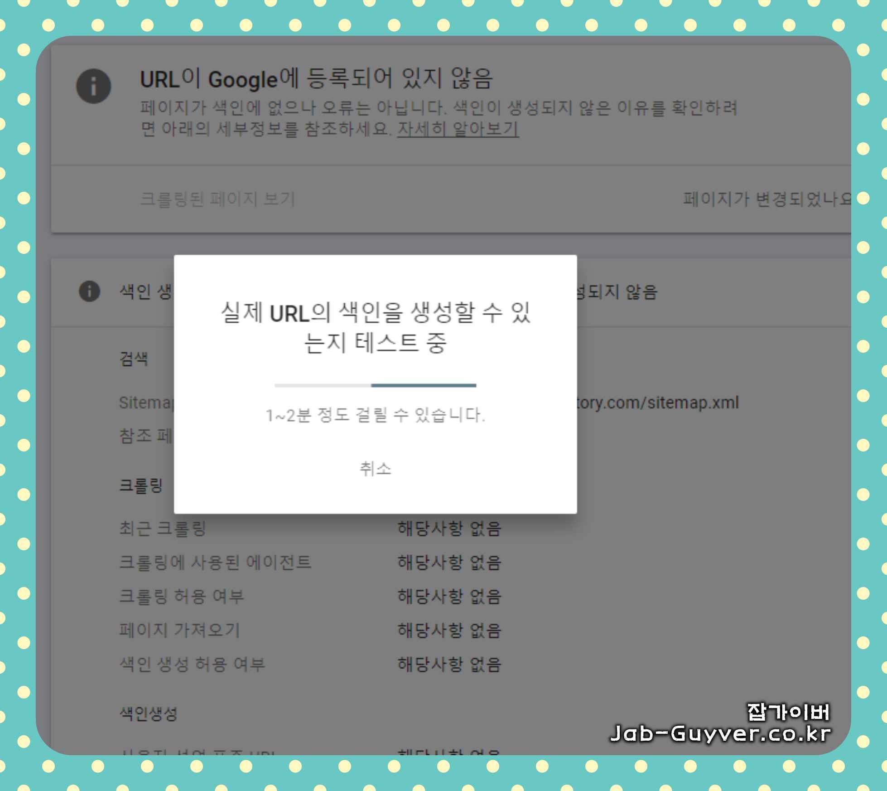Screen dimensions: 887x791
Task: Click the sitemap.xml URL text
Action: click(x=658, y=403)
